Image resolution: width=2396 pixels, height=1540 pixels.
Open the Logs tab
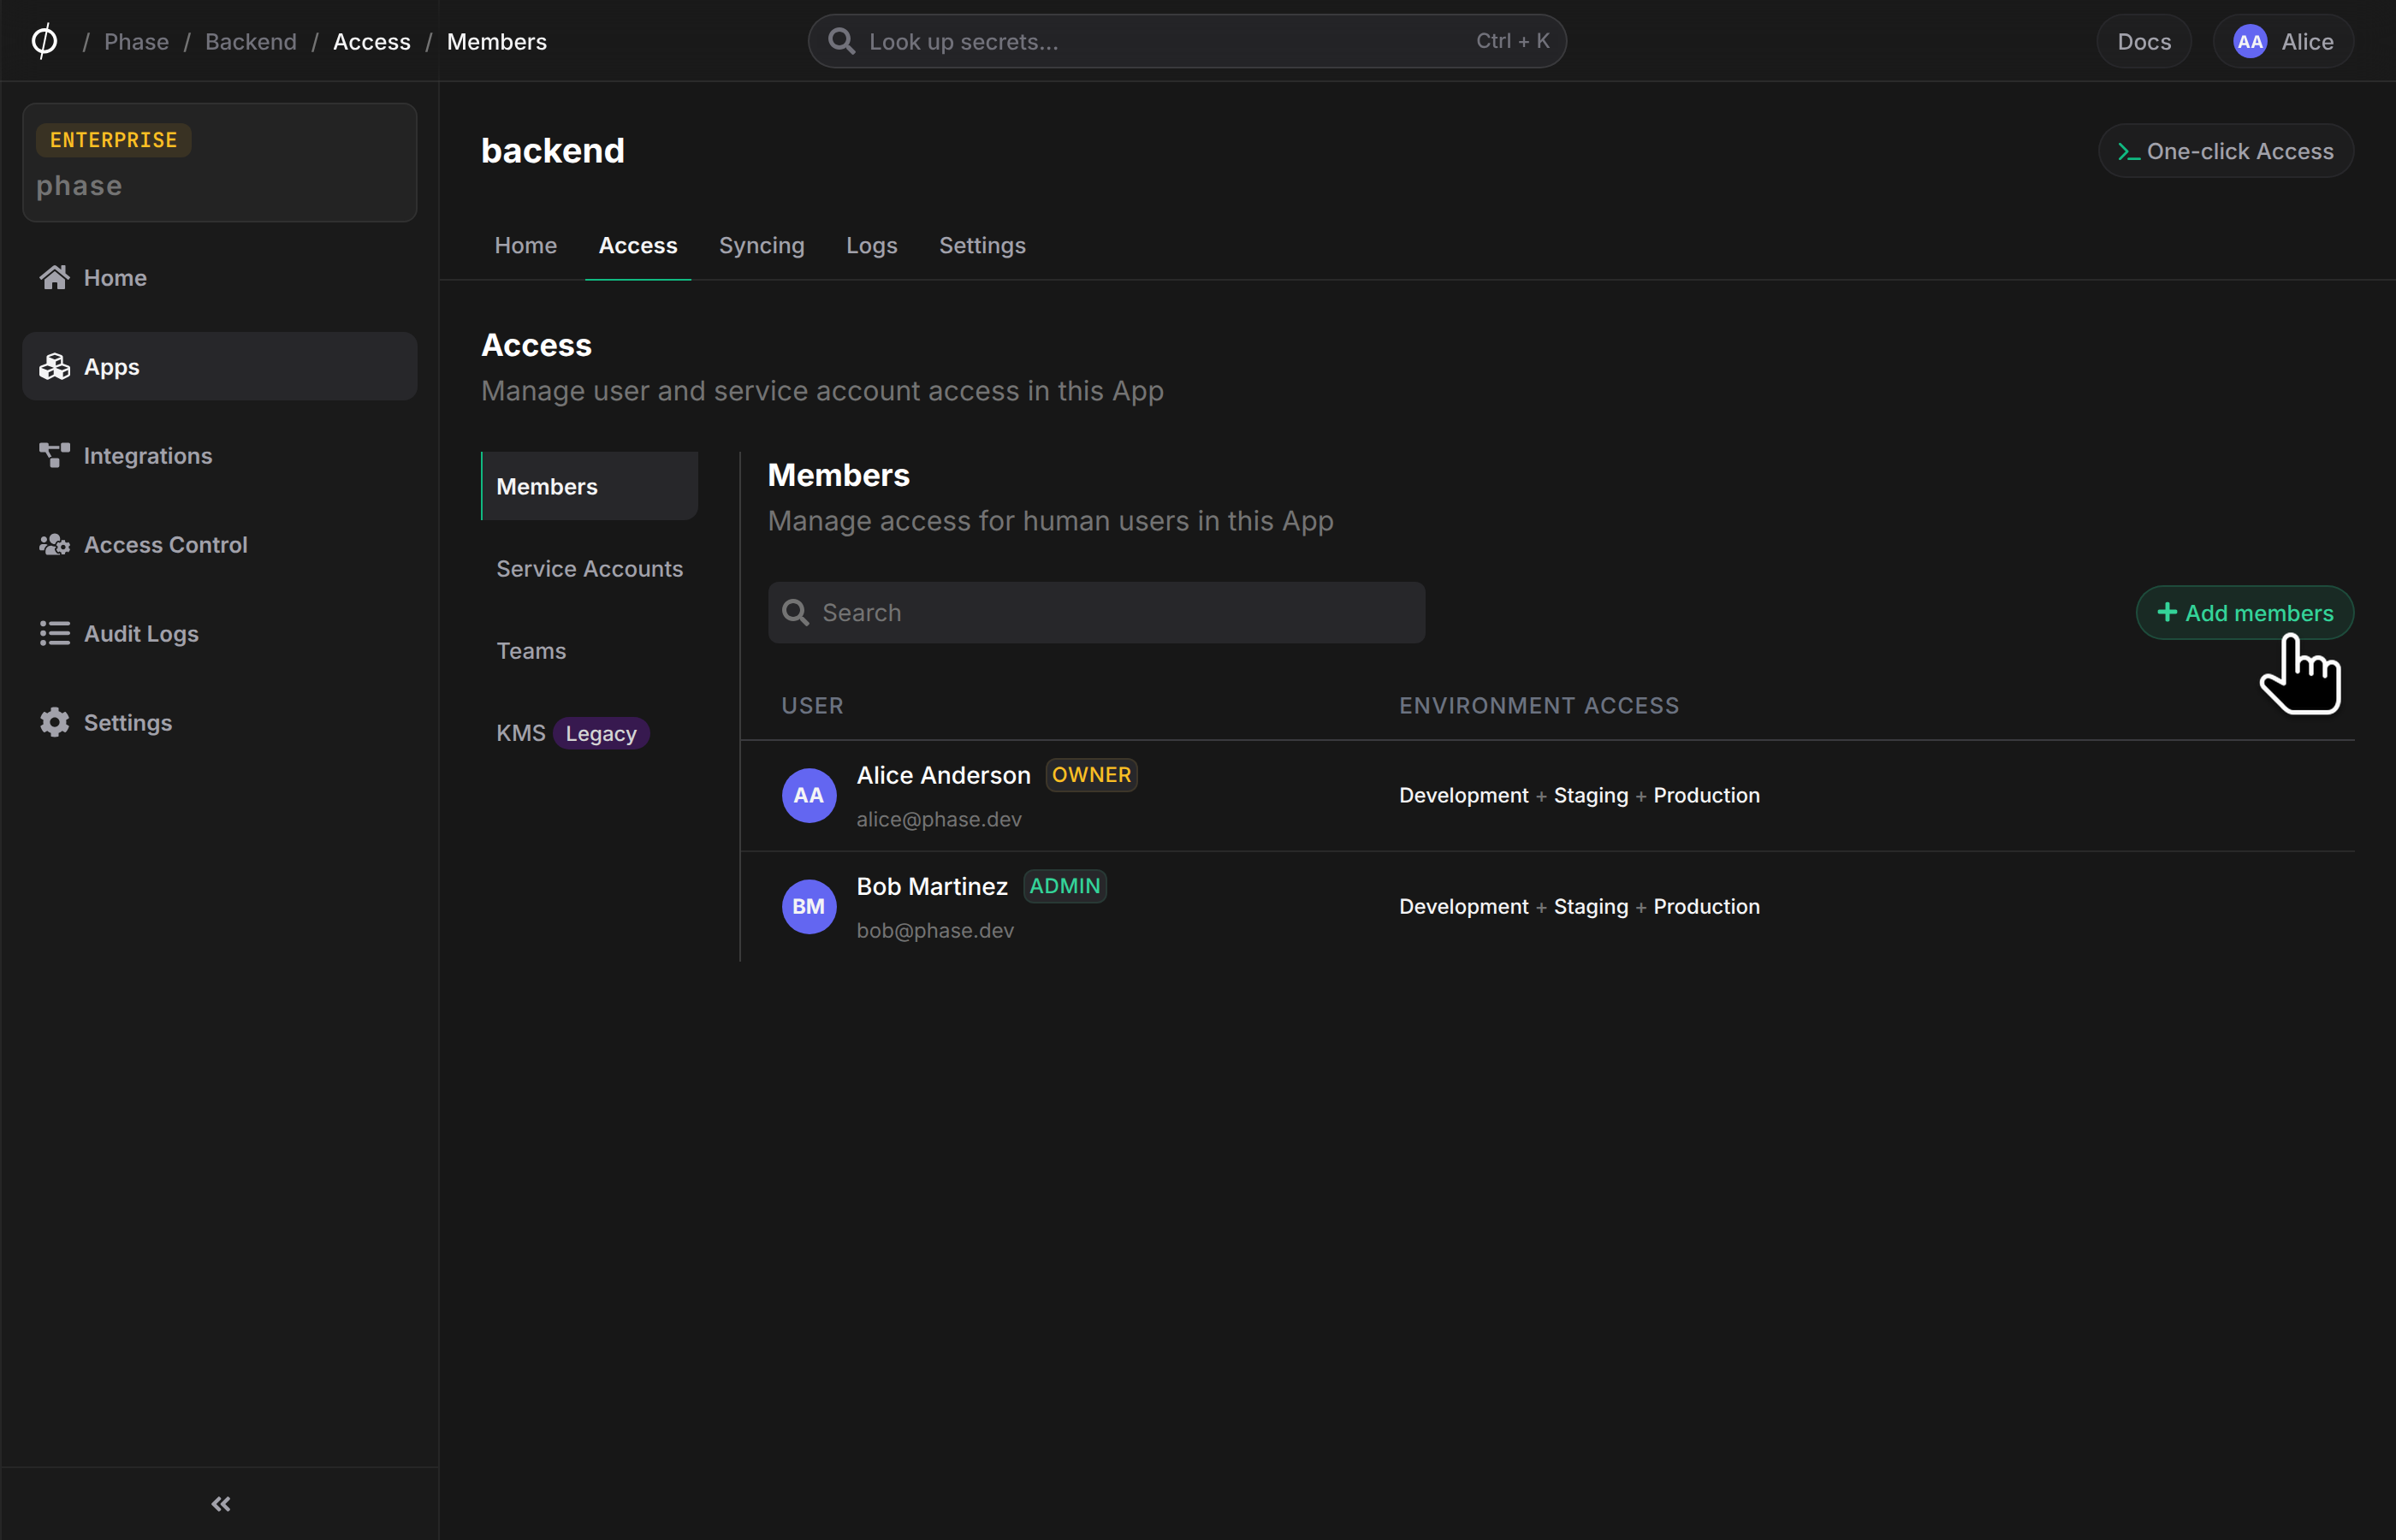click(871, 245)
